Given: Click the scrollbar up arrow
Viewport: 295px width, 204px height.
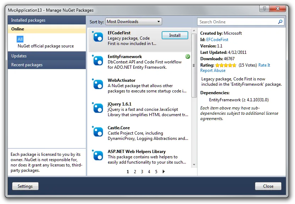Looking at the screenshot, I should pyautogui.click(x=194, y=30).
